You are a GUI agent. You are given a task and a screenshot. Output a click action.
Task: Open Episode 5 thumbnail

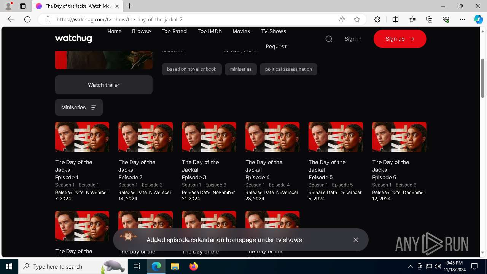pyautogui.click(x=336, y=137)
